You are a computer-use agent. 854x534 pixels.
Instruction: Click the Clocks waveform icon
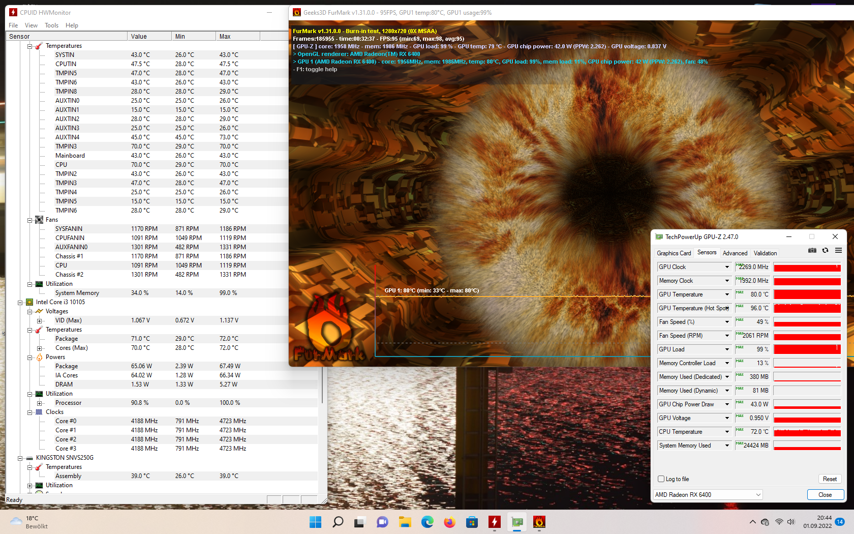coord(39,412)
